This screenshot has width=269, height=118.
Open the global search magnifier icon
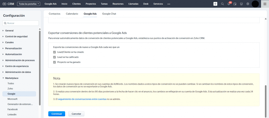[223, 4]
